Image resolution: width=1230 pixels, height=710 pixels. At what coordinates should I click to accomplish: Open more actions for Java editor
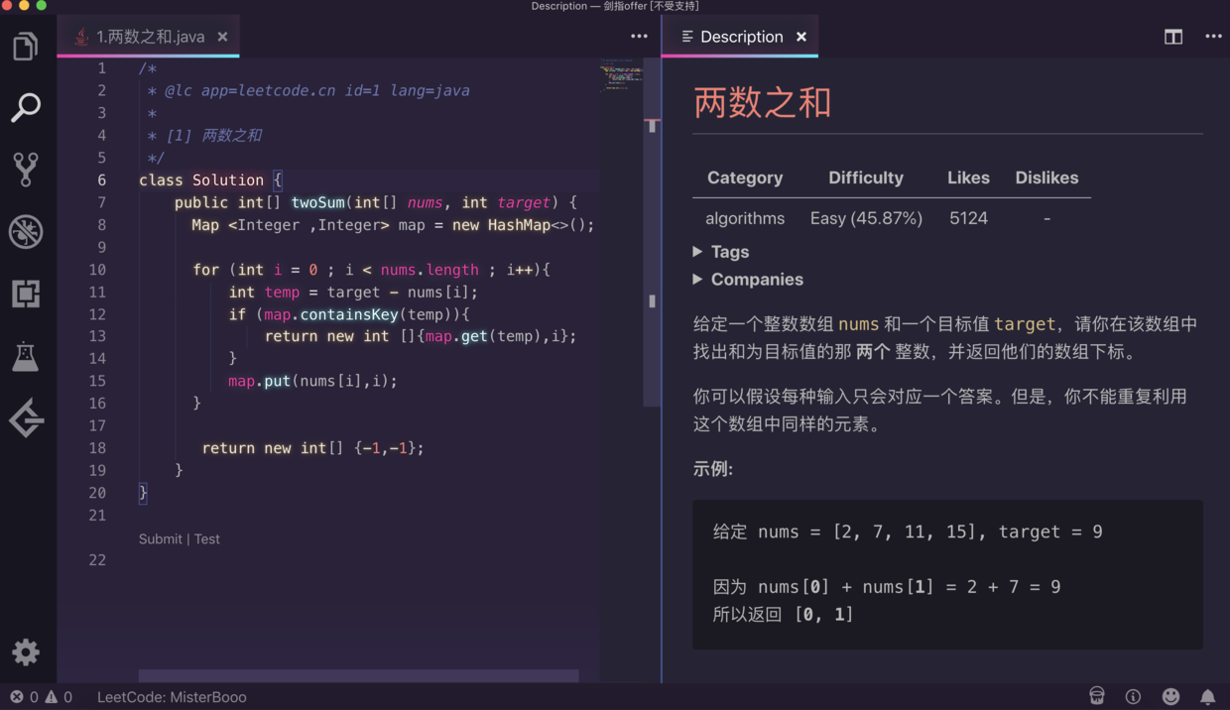pos(639,37)
